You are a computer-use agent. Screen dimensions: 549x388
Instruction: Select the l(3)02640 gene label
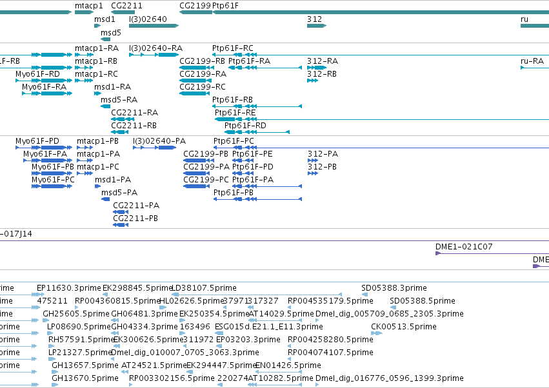(x=148, y=19)
